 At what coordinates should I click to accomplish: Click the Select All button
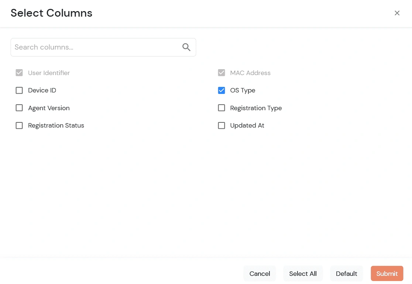pyautogui.click(x=303, y=274)
